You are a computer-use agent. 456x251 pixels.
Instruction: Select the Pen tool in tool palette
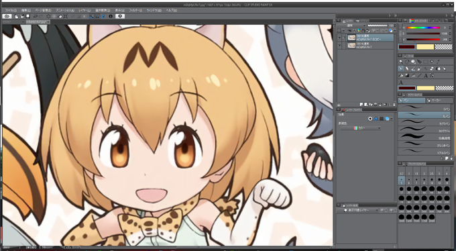[401, 68]
